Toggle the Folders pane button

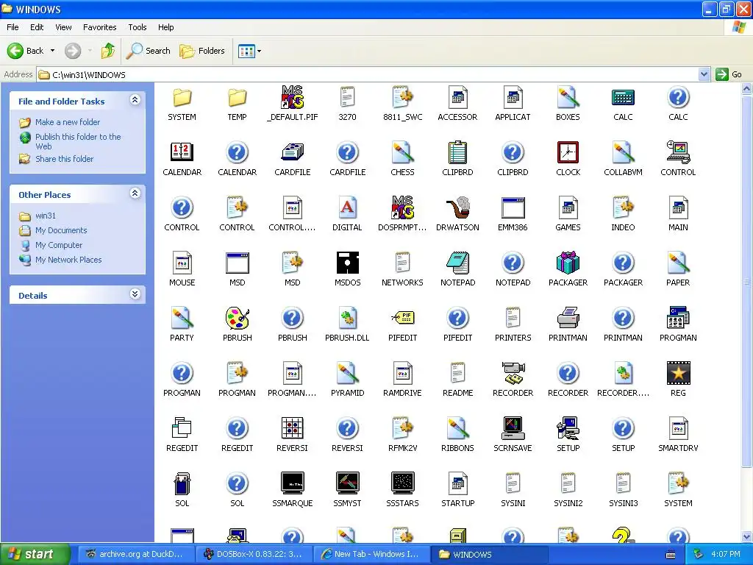coord(202,51)
